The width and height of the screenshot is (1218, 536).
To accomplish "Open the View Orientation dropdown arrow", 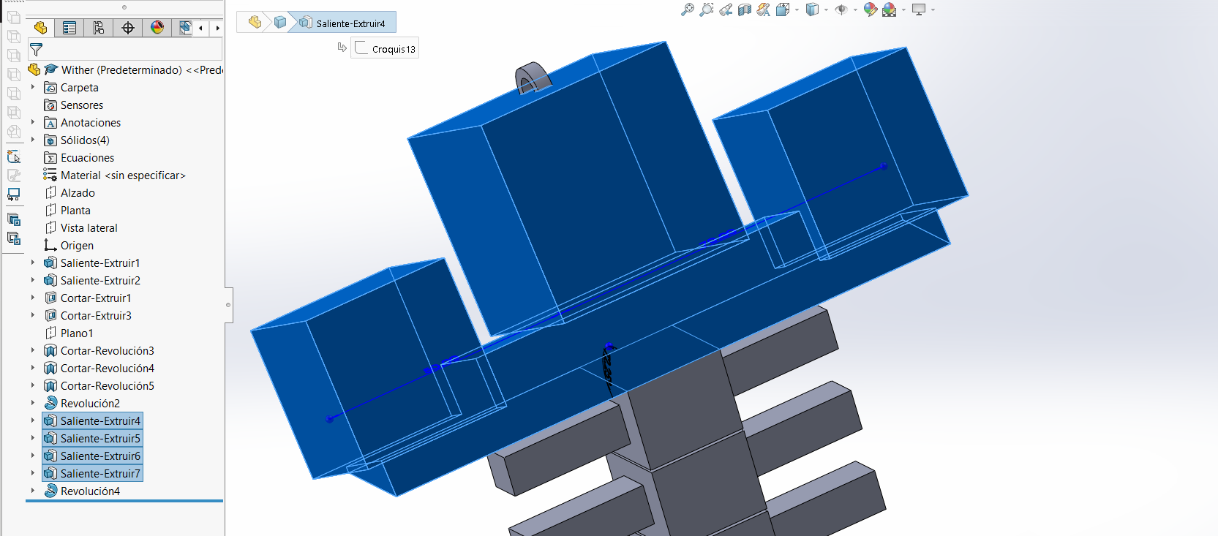I will coord(797,10).
